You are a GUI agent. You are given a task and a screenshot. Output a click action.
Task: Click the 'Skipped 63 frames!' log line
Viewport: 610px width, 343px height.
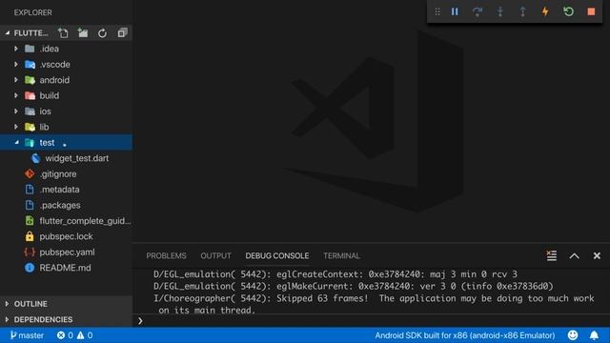[x=374, y=304]
